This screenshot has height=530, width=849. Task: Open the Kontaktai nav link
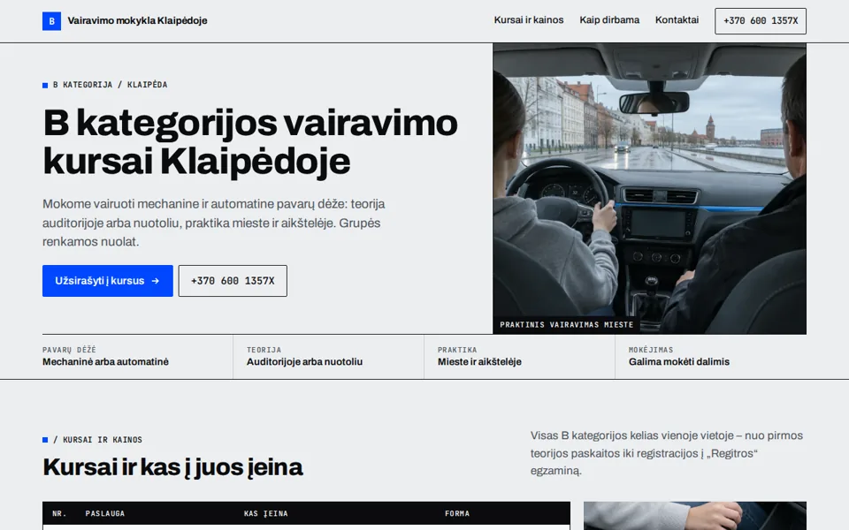[x=677, y=20]
